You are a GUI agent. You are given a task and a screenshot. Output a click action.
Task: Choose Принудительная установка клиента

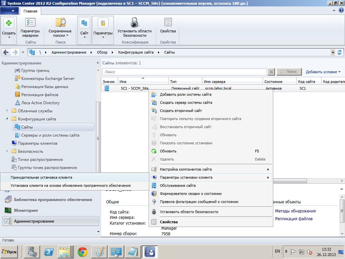click(x=75, y=177)
